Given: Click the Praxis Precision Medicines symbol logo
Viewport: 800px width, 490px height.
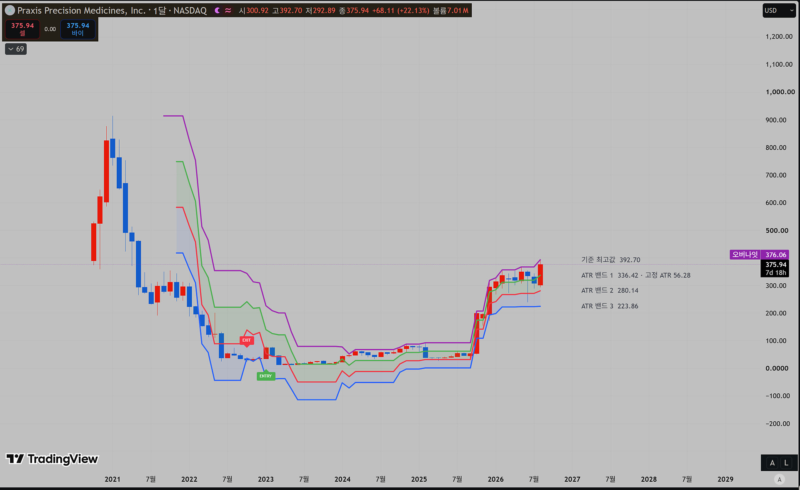Looking at the screenshot, I should click(x=10, y=10).
